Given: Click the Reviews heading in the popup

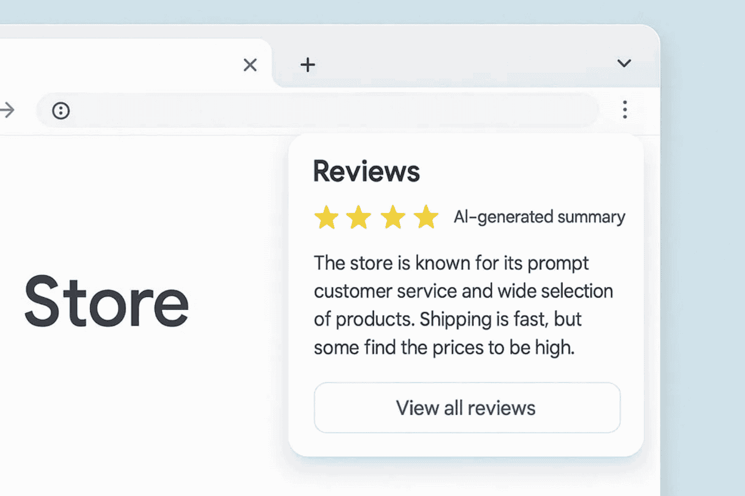Looking at the screenshot, I should (x=366, y=171).
